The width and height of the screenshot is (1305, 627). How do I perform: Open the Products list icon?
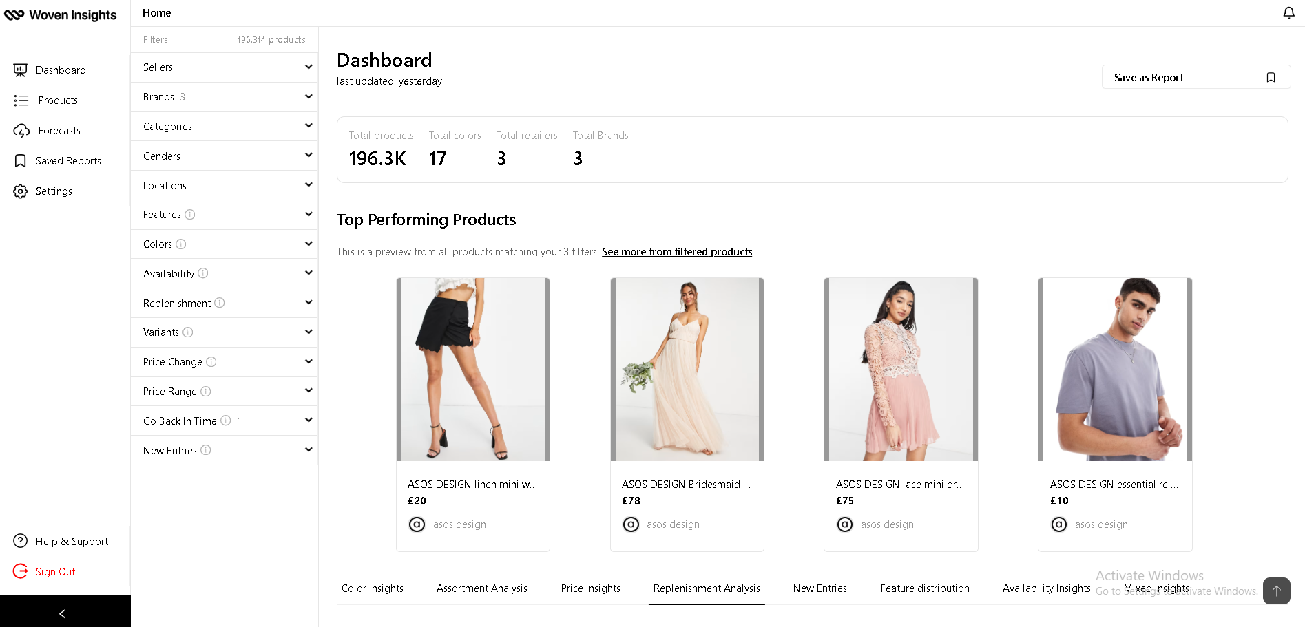(x=21, y=100)
